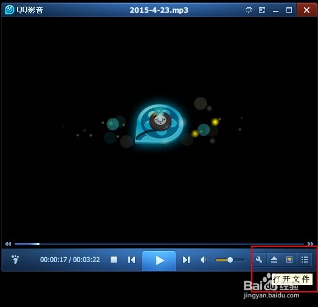Skip to the previous track
Image resolution: width=318 pixels, height=307 pixels.
click(131, 260)
